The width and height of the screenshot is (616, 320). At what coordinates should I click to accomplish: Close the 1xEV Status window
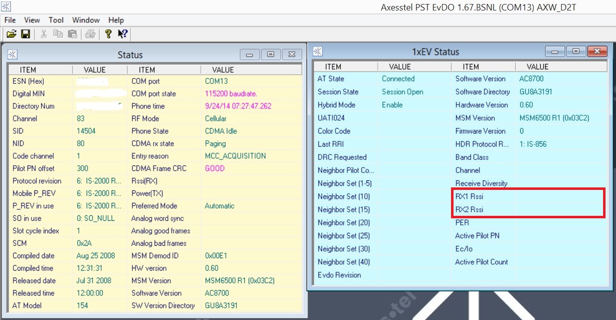(x=597, y=51)
